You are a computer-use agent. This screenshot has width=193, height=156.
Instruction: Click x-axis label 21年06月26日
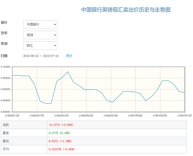pyautogui.click(x=86, y=116)
